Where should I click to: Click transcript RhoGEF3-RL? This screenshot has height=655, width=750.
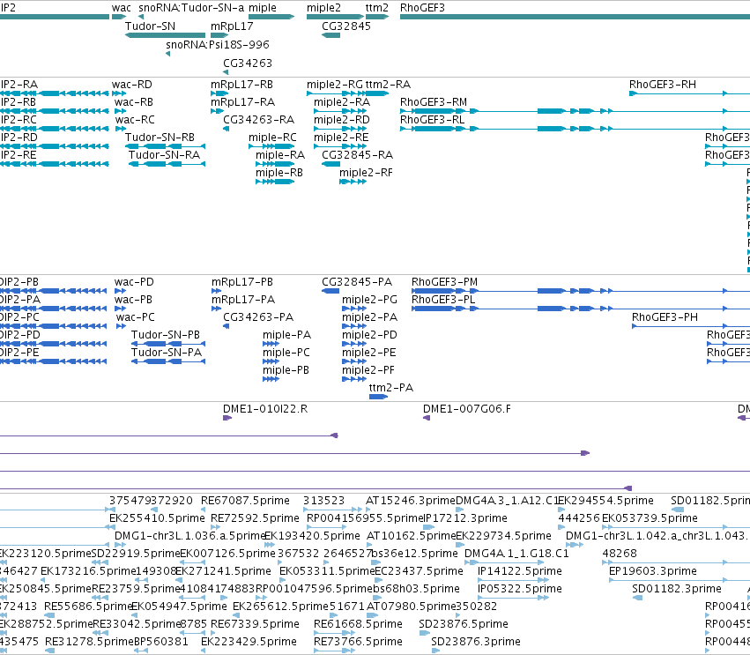433,120
